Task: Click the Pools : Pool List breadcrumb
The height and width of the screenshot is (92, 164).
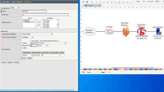Action: click(17, 2)
